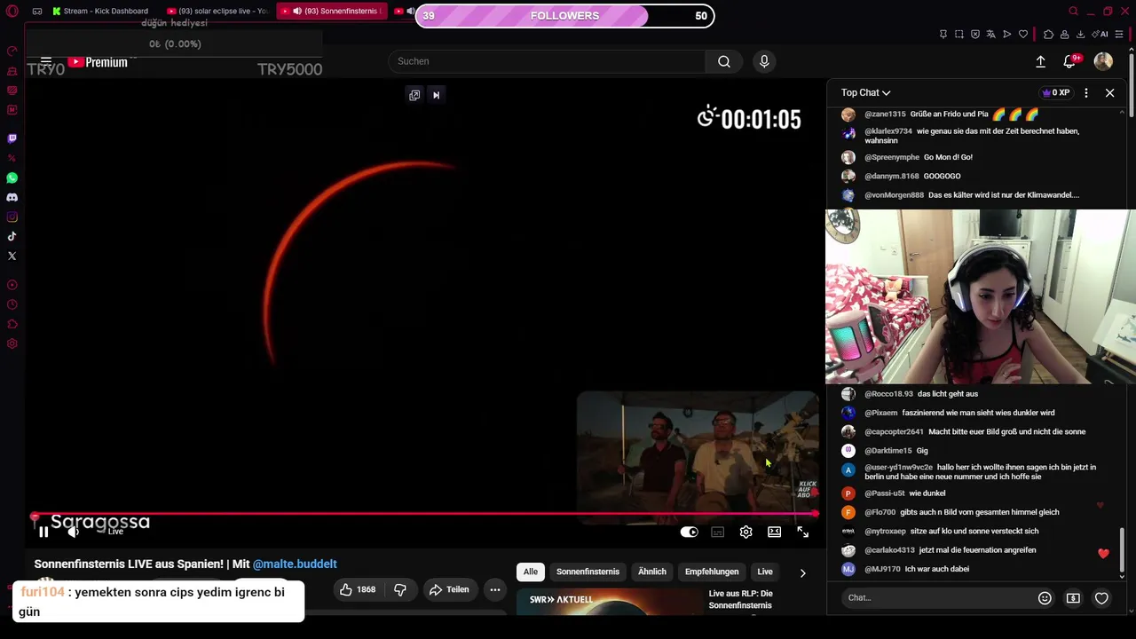1136x639 pixels.
Task: Click the red video progress bar
Action: tap(424, 514)
